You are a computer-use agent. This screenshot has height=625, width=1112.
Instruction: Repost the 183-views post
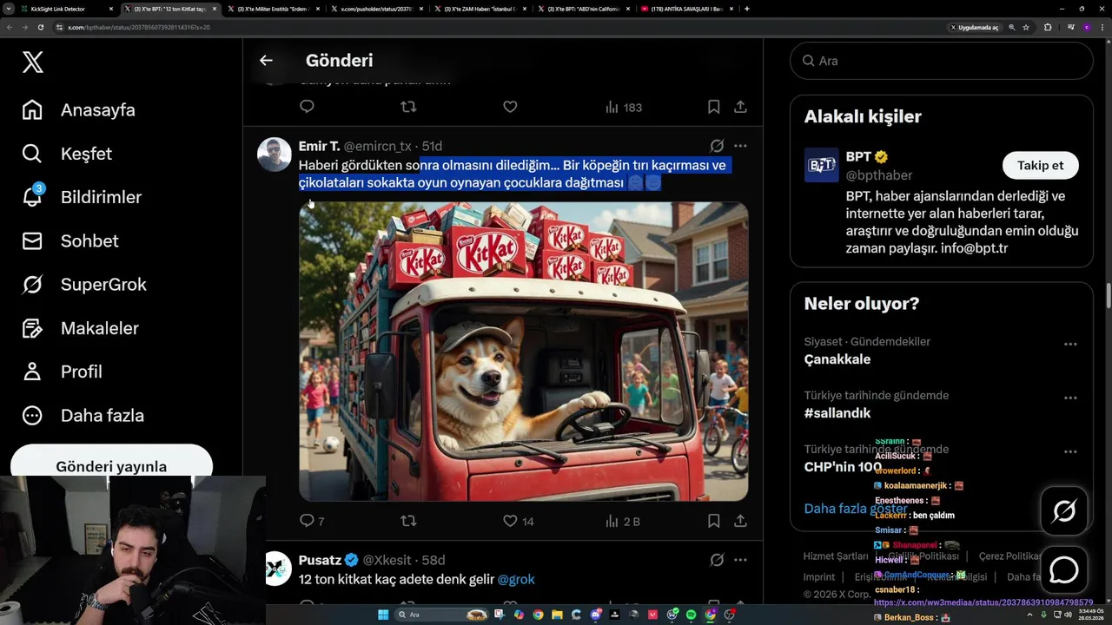click(408, 107)
